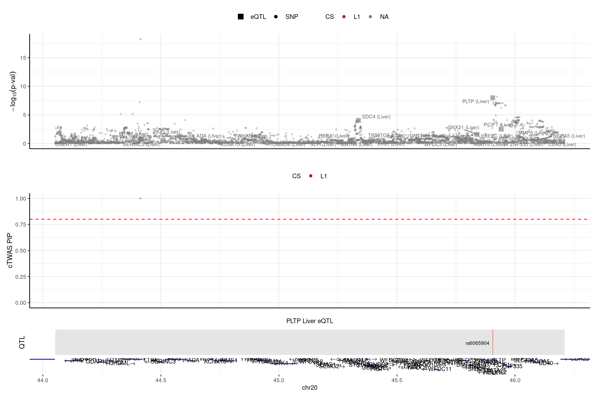Screen dimensions: 597x398
Task: Click the red L1 dot in top legend
Action: [344, 17]
